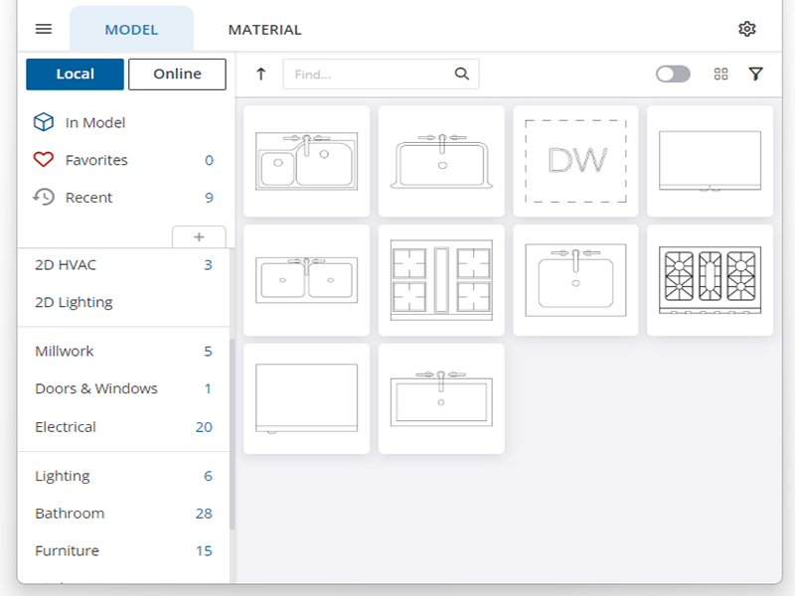This screenshot has height=596, width=795.
Task: Click the Favorites heart icon
Action: pyautogui.click(x=43, y=160)
